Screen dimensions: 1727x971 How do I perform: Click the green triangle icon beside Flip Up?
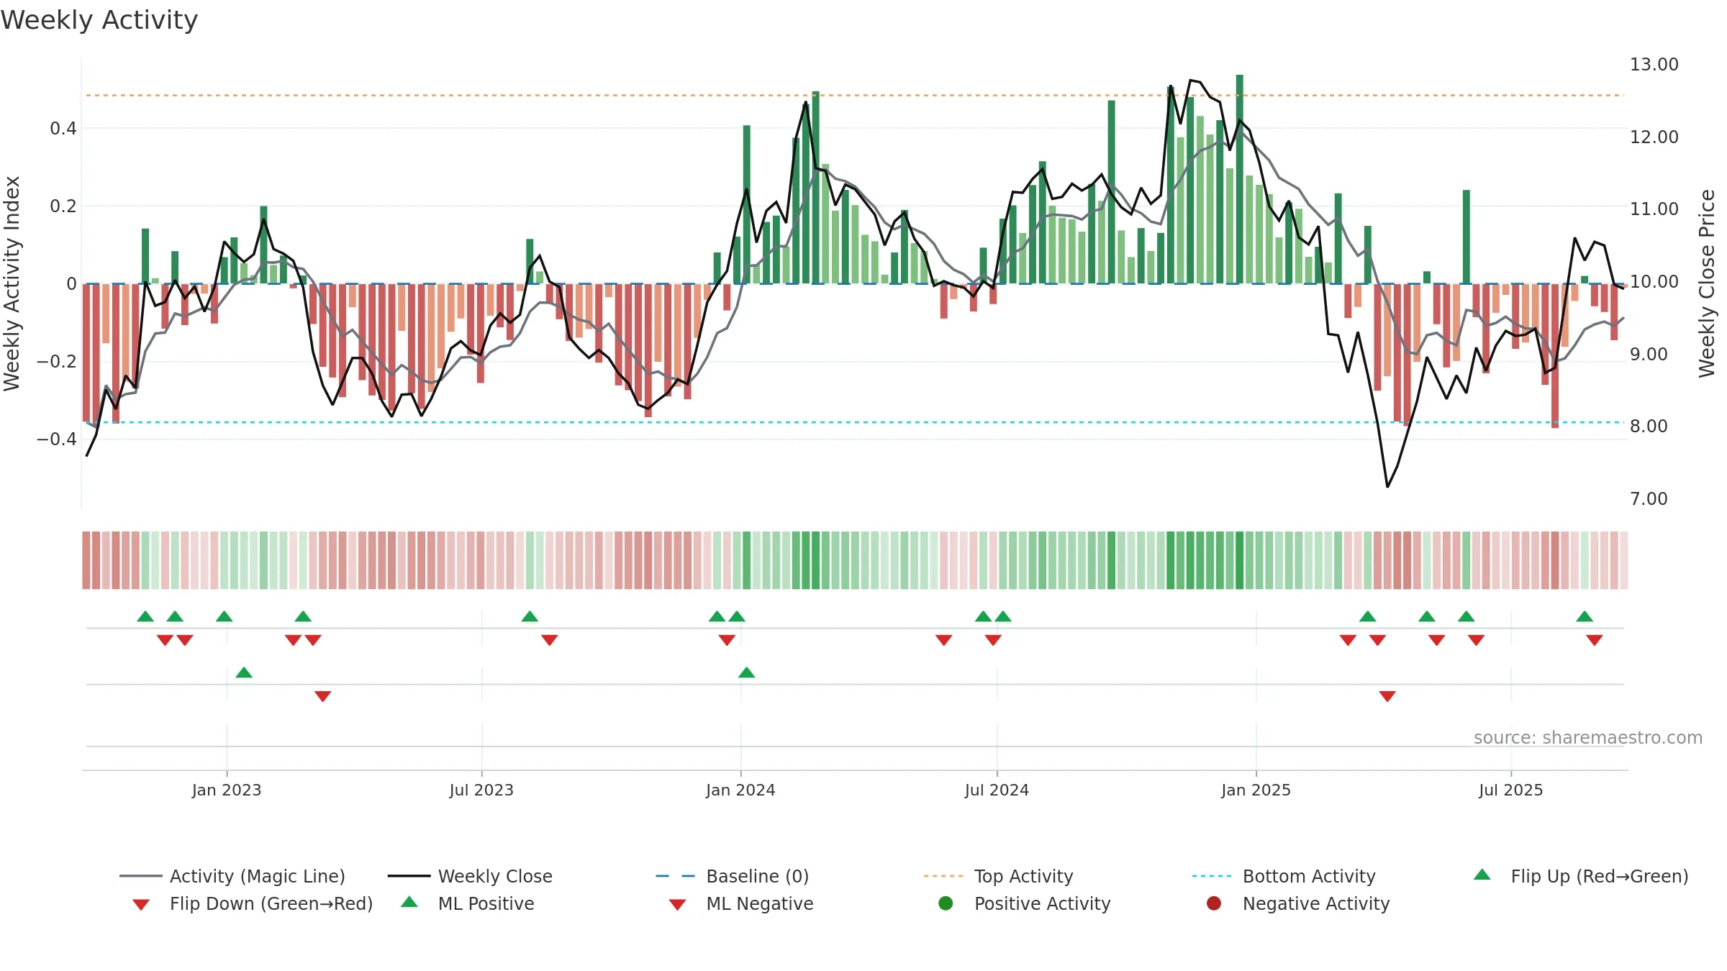click(x=1482, y=875)
